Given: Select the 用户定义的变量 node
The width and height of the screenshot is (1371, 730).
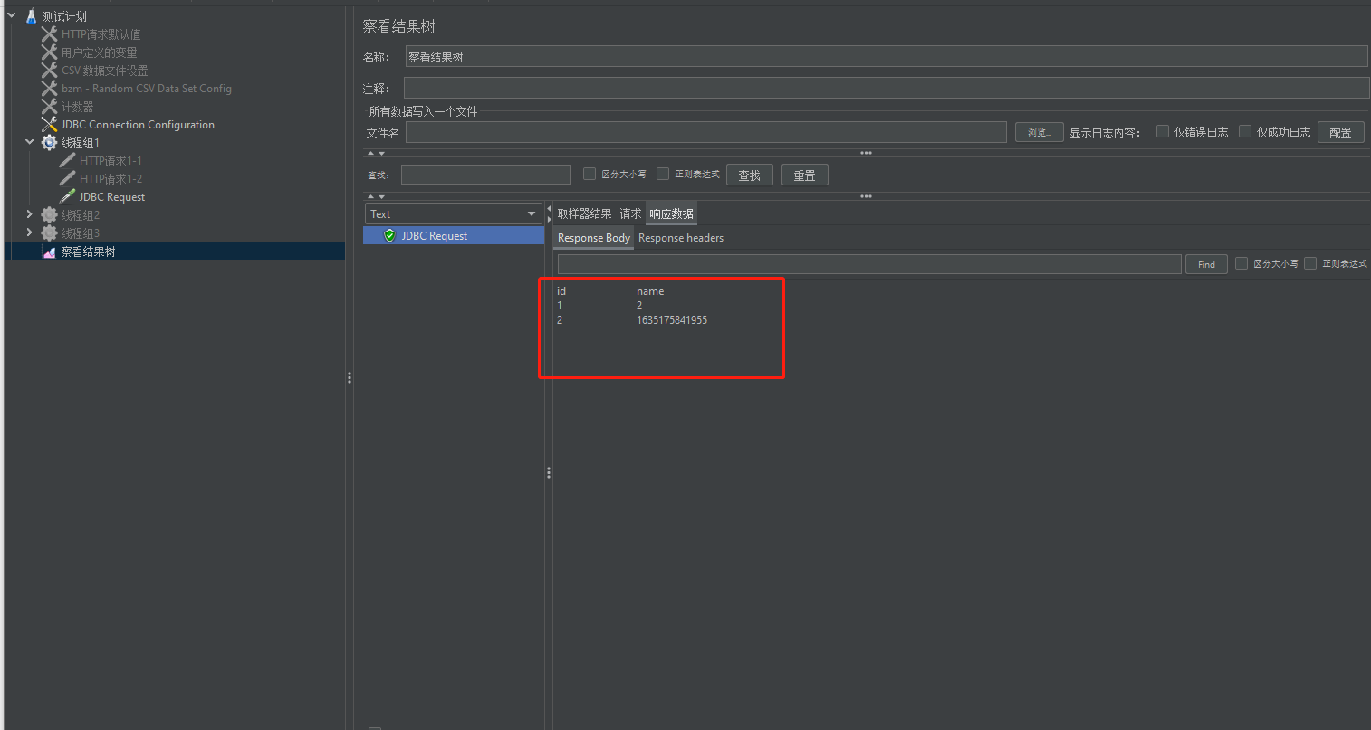Looking at the screenshot, I should [99, 52].
